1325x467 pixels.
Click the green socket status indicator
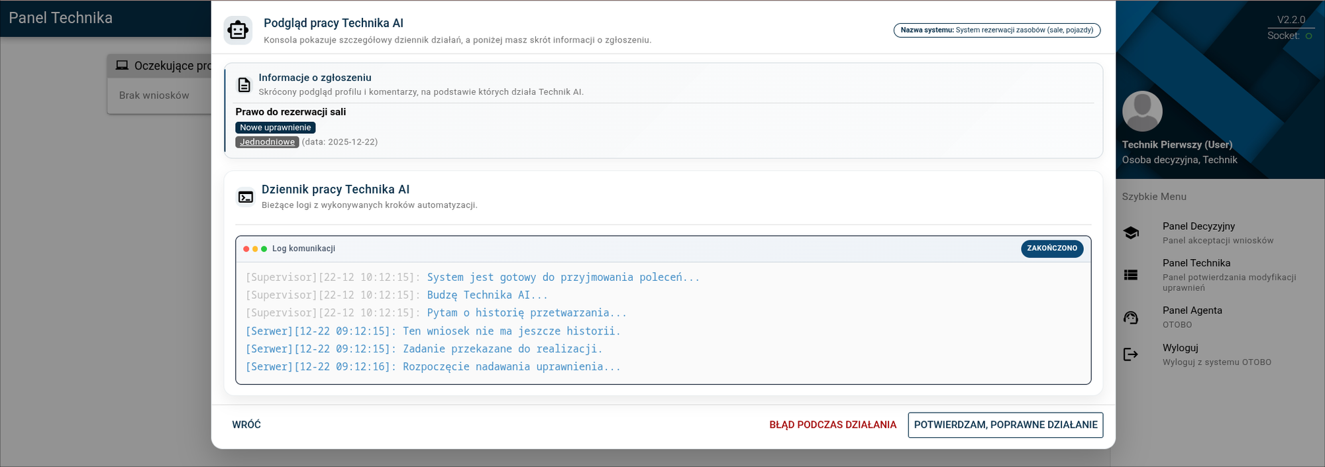[x=1308, y=36]
